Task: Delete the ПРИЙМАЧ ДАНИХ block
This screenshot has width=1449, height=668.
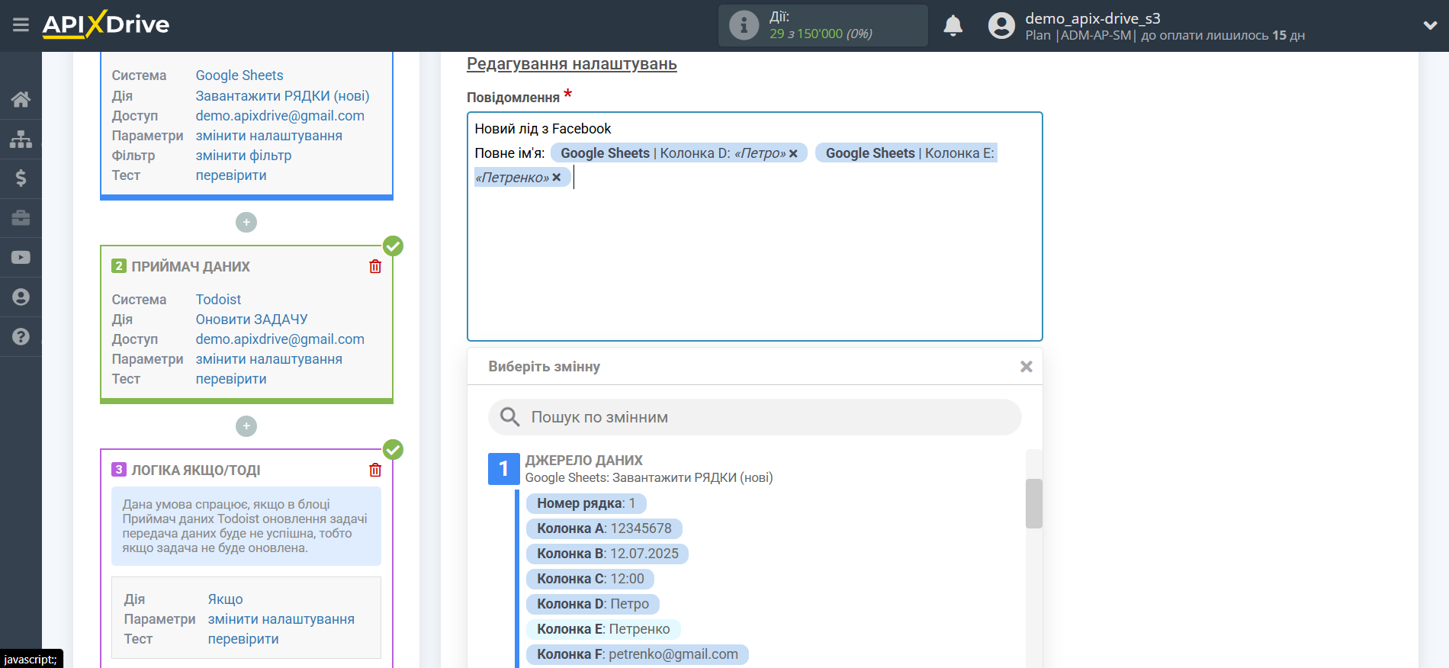Action: [375, 266]
